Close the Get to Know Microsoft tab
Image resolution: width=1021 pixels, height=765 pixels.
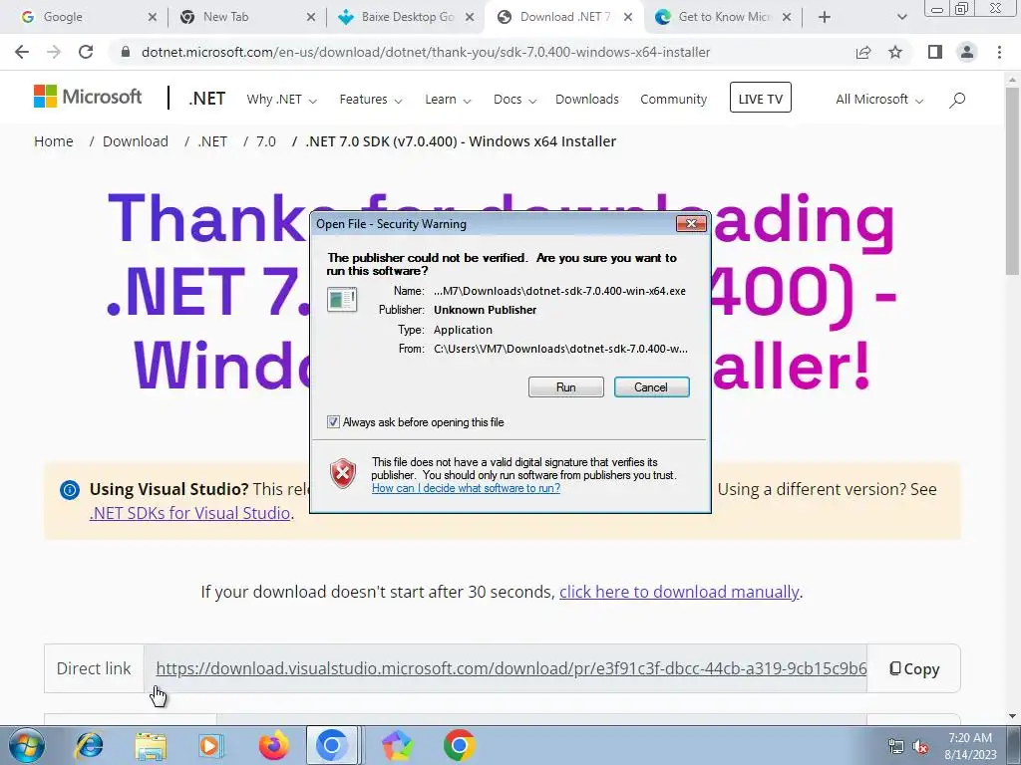click(x=787, y=18)
